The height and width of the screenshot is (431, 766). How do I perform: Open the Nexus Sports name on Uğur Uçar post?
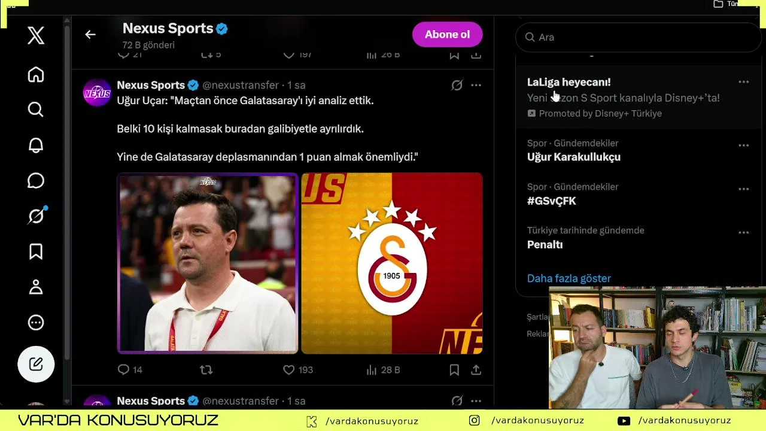(x=151, y=85)
